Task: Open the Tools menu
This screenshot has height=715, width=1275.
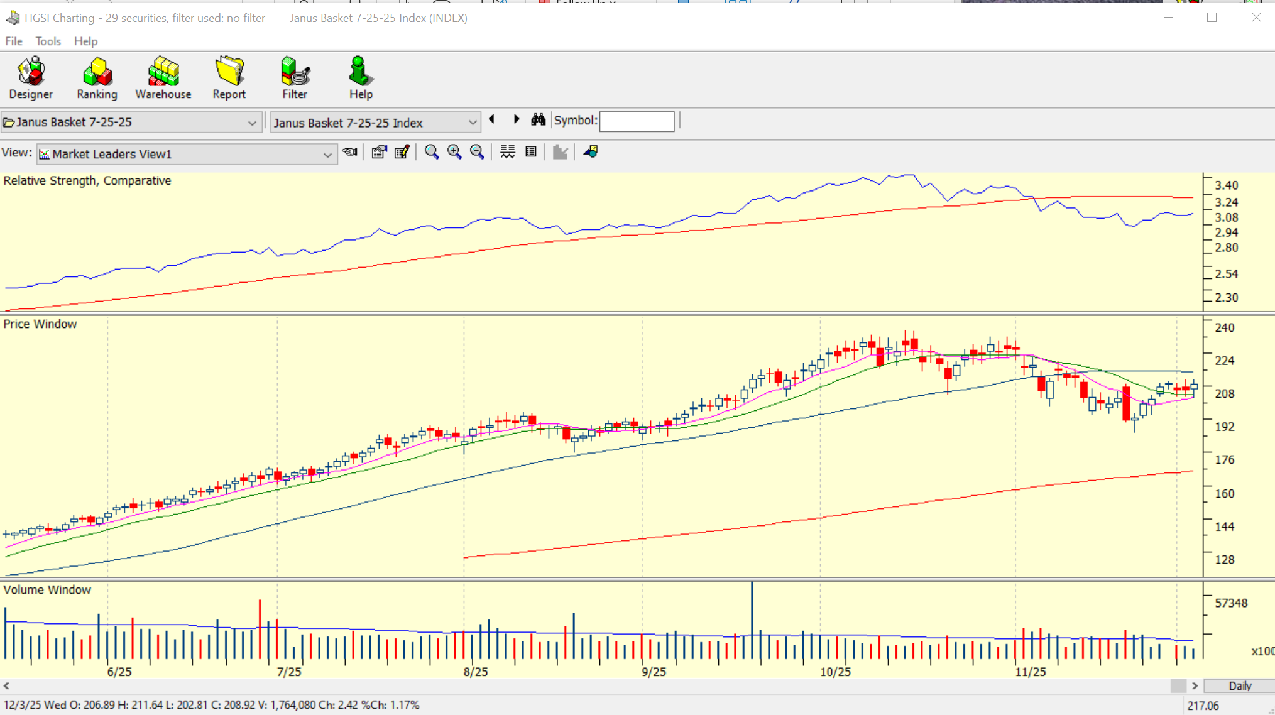Action: pos(48,41)
